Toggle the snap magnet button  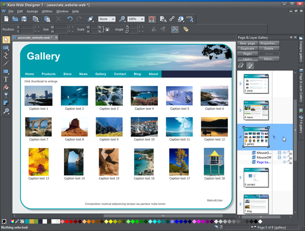pyautogui.click(x=152, y=19)
